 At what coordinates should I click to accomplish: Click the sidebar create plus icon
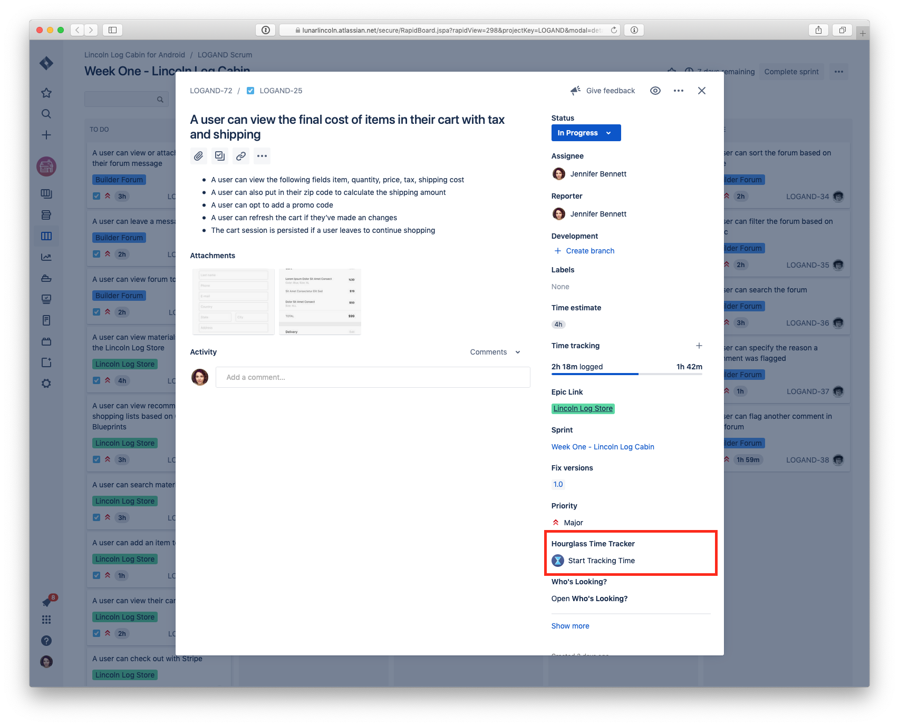pos(46,135)
